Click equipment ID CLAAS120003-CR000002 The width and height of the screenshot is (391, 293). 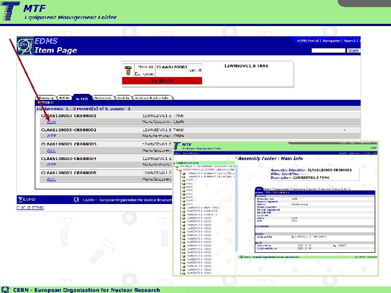coord(68,130)
